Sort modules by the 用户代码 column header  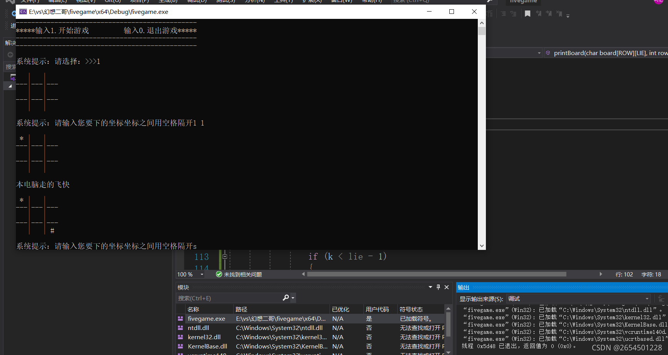click(380, 309)
